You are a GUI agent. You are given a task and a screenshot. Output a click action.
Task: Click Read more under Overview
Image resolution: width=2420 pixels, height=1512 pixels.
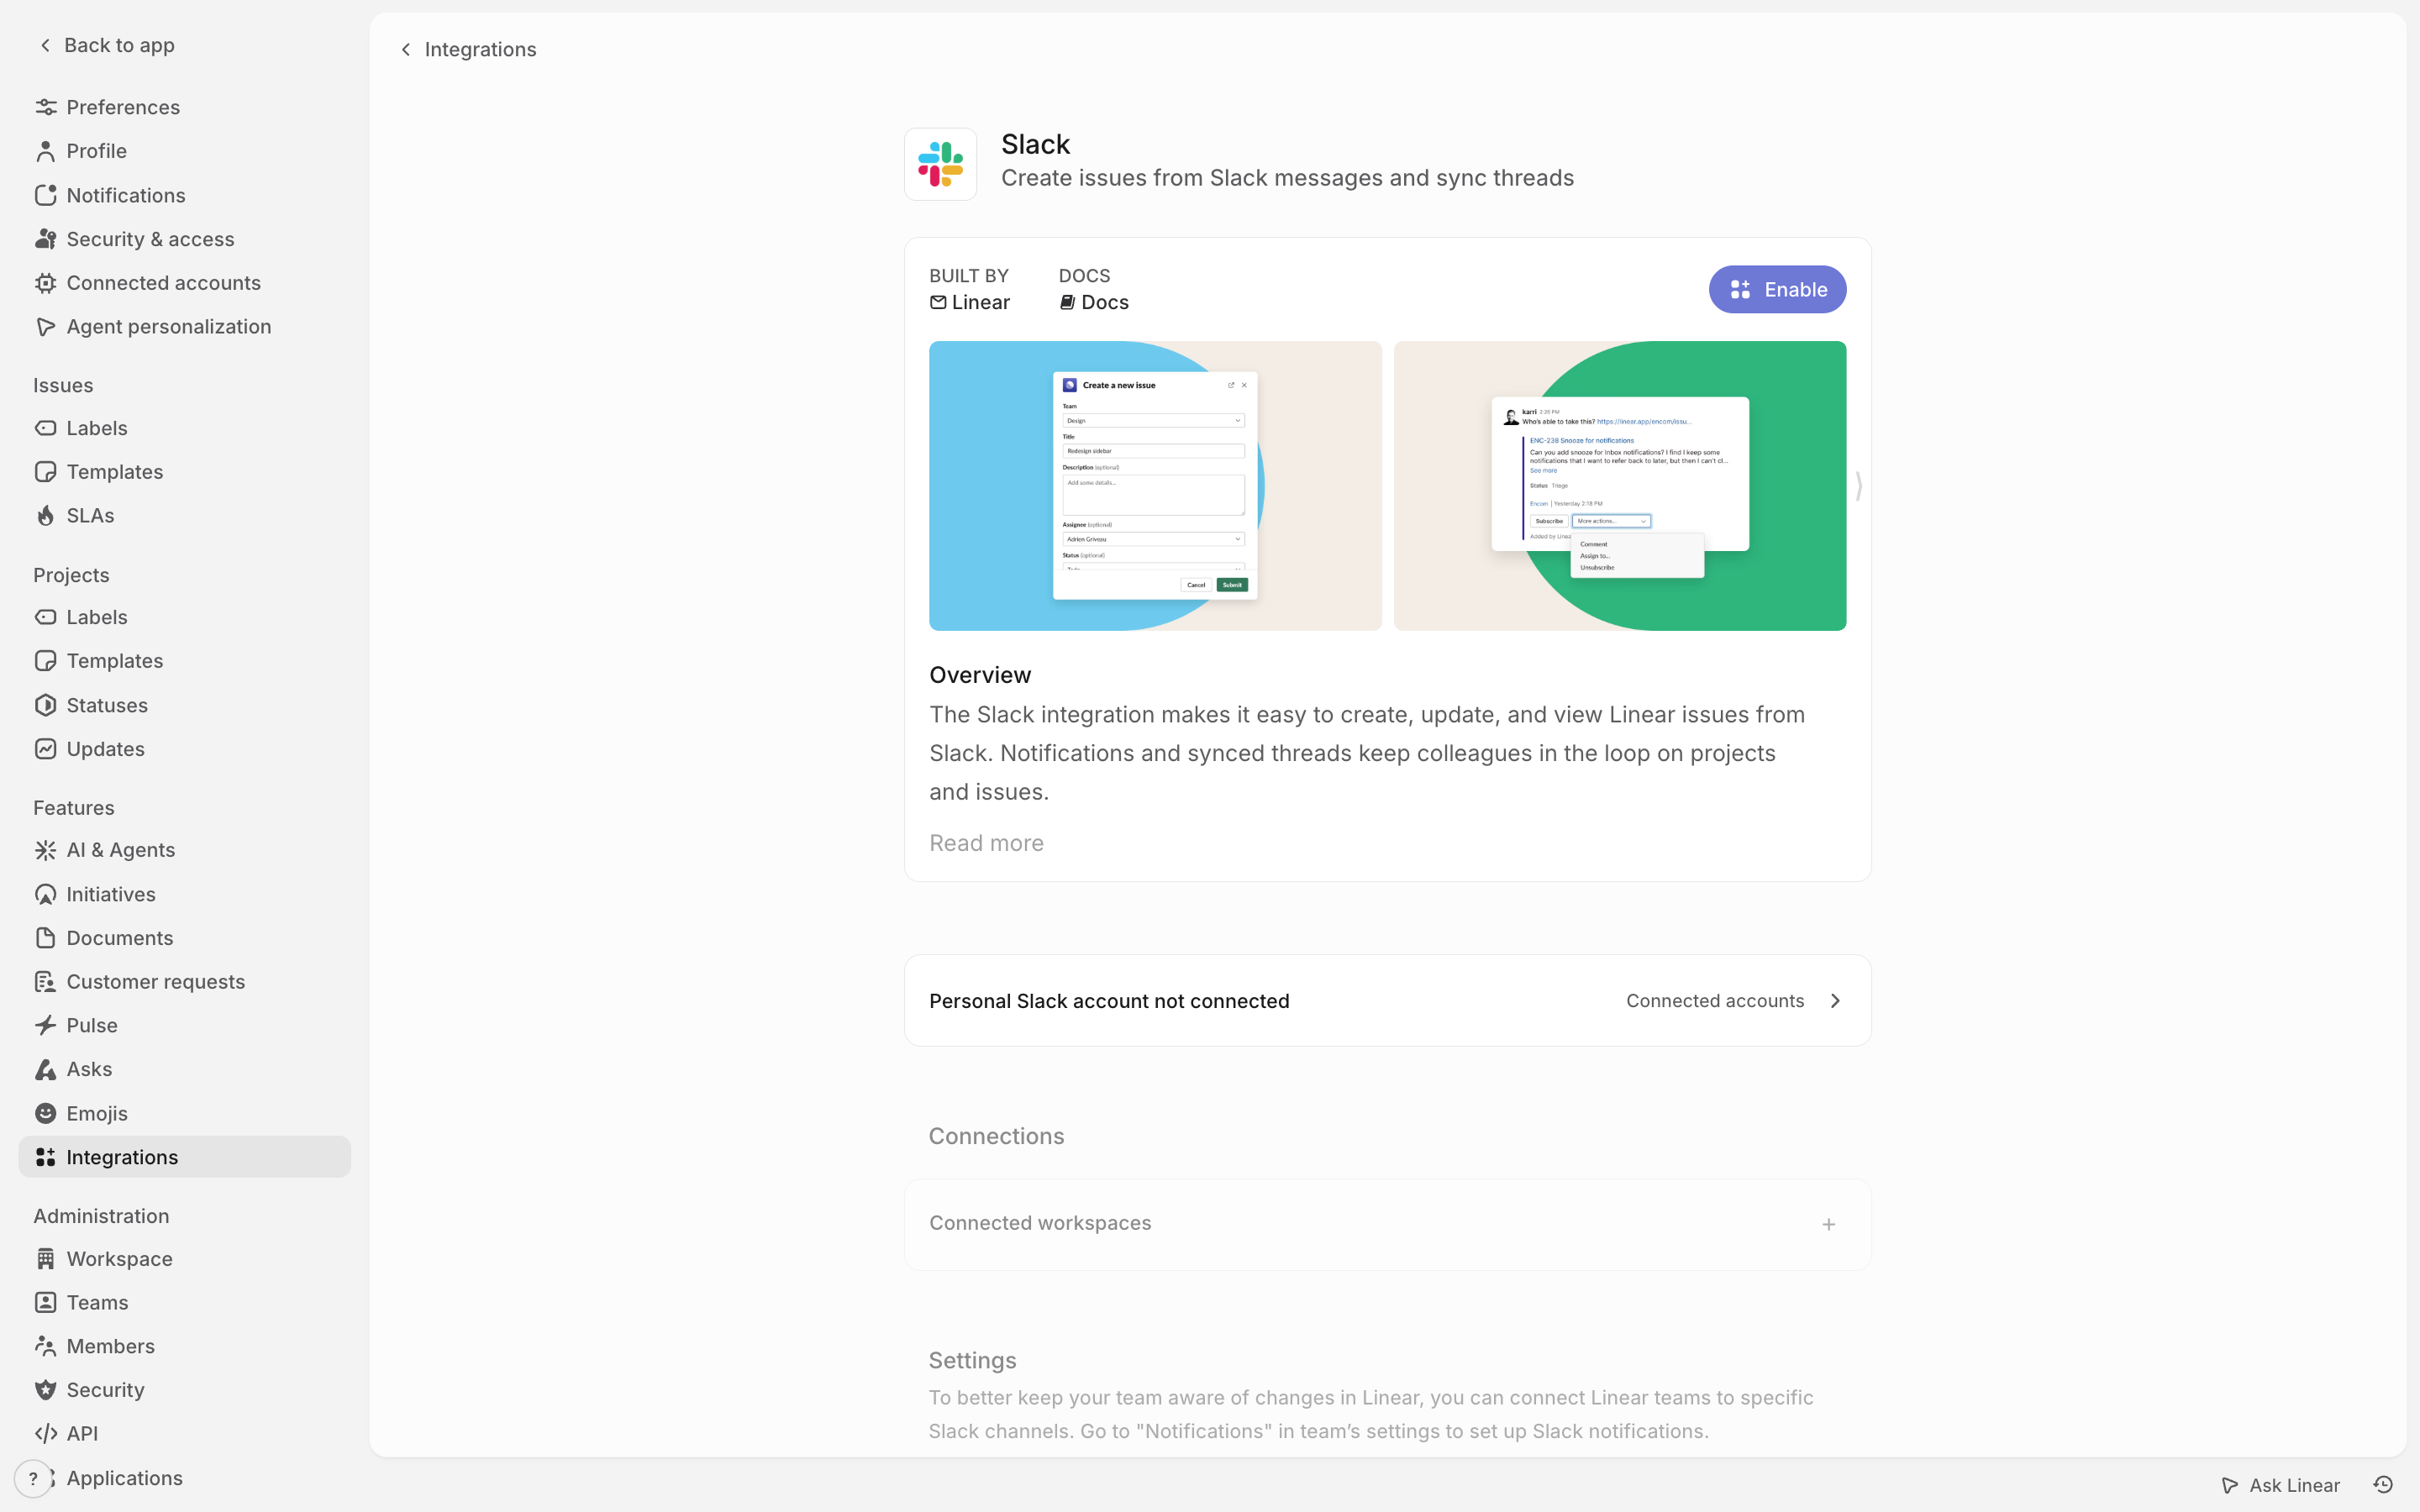click(986, 843)
